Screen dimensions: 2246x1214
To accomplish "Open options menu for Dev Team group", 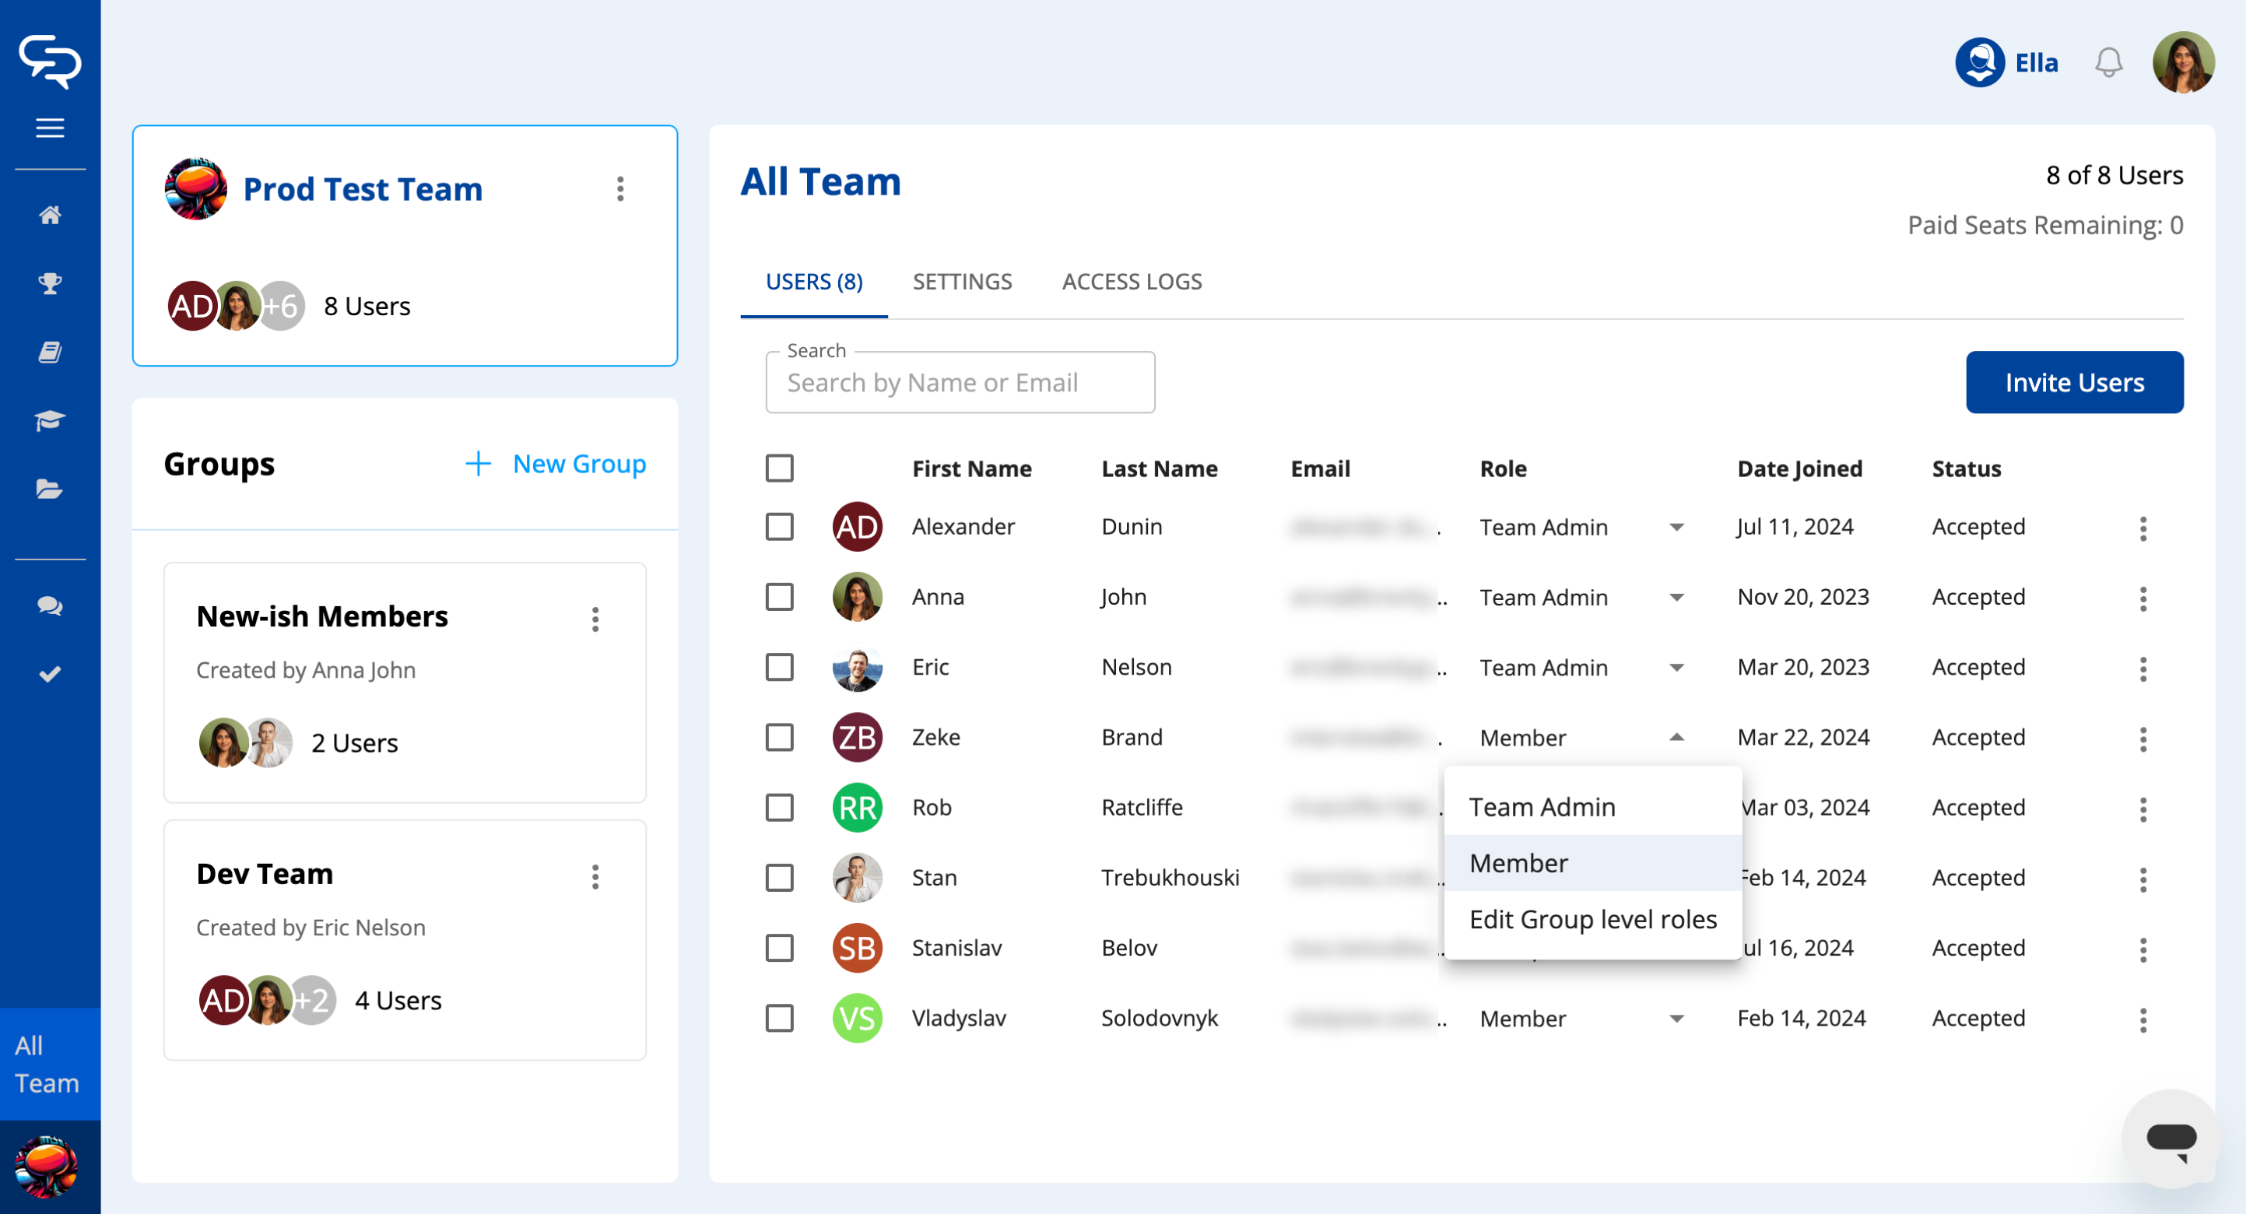I will tap(595, 876).
